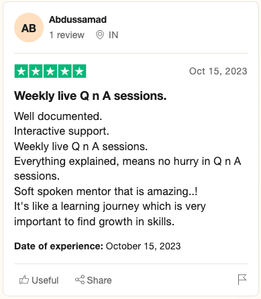
Task: Click the 1 review count text
Action: 66,35
